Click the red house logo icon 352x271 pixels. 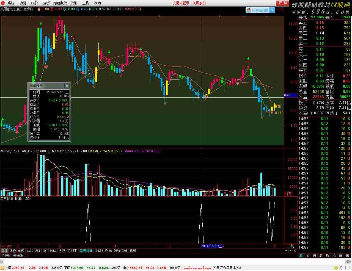(x=3, y=3)
